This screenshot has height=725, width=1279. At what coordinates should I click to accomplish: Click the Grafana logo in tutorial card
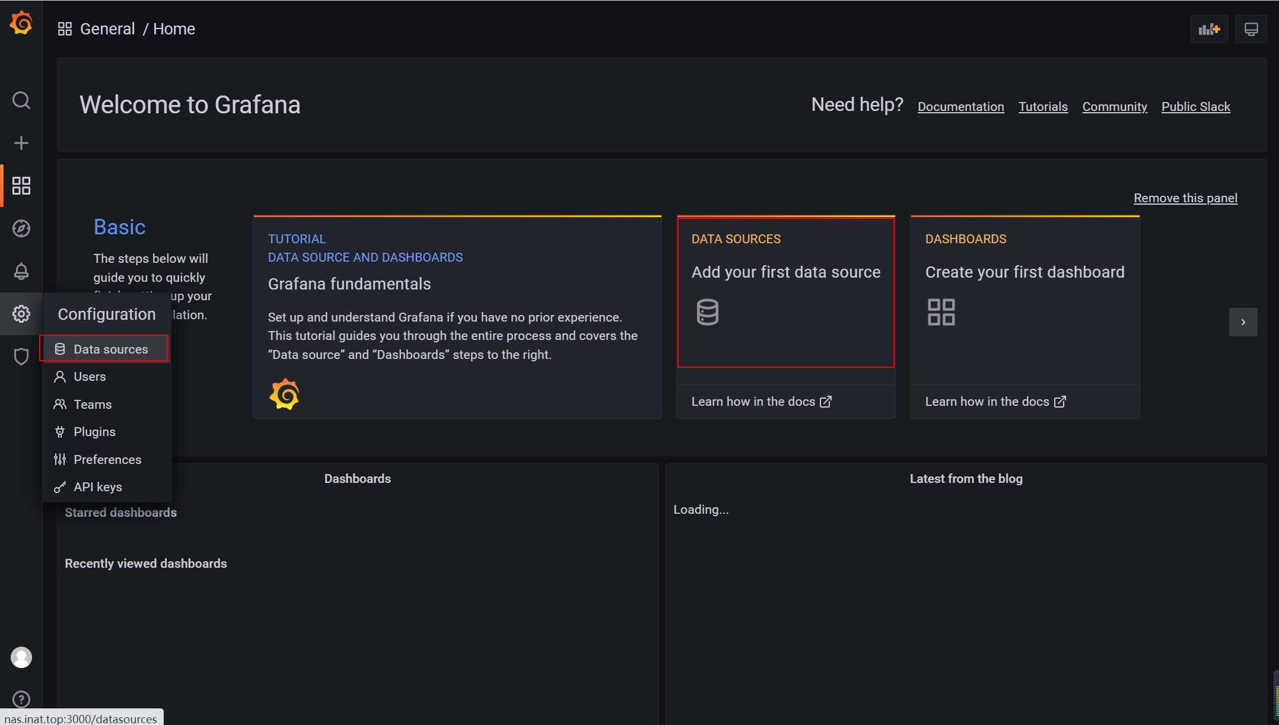coord(285,394)
